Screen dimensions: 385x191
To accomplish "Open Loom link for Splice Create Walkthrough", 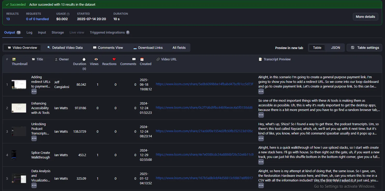I will (204, 155).
